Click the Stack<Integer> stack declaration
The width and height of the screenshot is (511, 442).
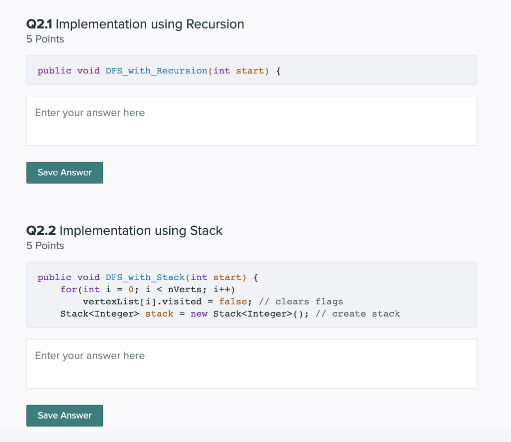point(116,314)
